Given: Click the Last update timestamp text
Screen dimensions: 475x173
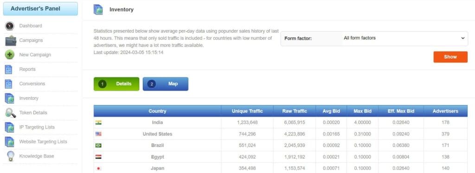Looking at the screenshot, I should pos(128,53).
